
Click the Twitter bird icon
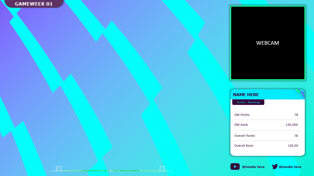pos(275,166)
